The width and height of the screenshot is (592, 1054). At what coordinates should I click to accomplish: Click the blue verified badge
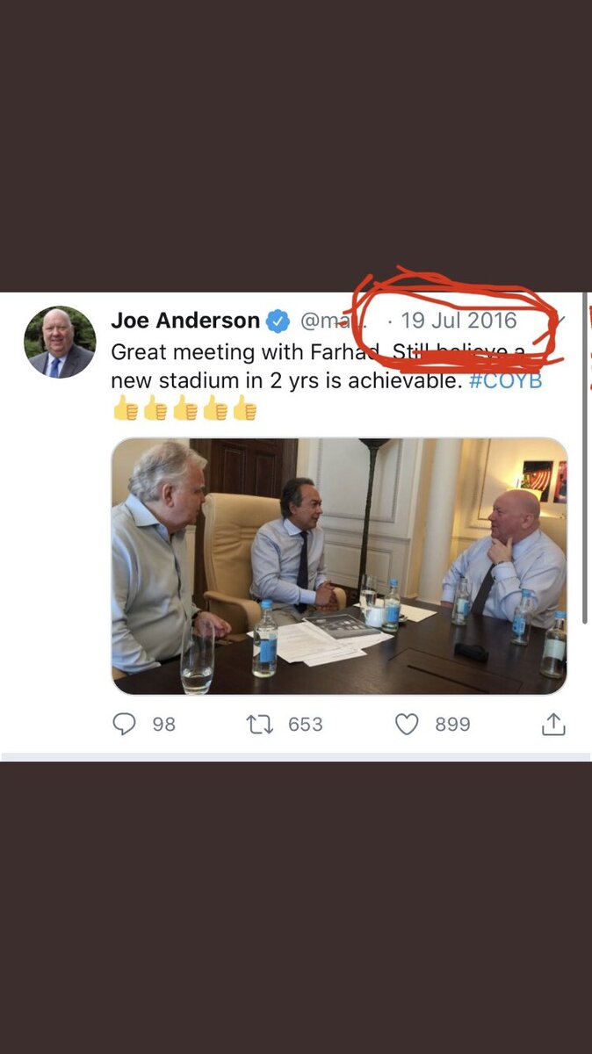(278, 321)
